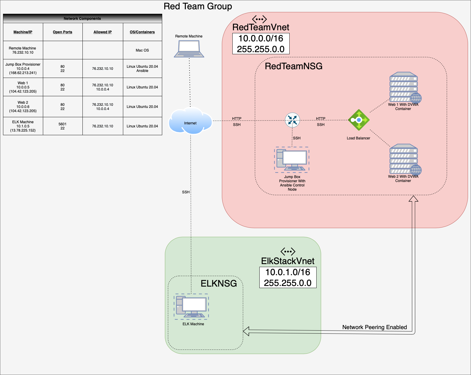Click the ELK Machine computer icon
Viewport: 471px width, 375px height.
(191, 306)
